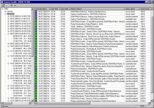Select tree sub-entry 06:58-07:52 46.7

[x=22, y=36]
